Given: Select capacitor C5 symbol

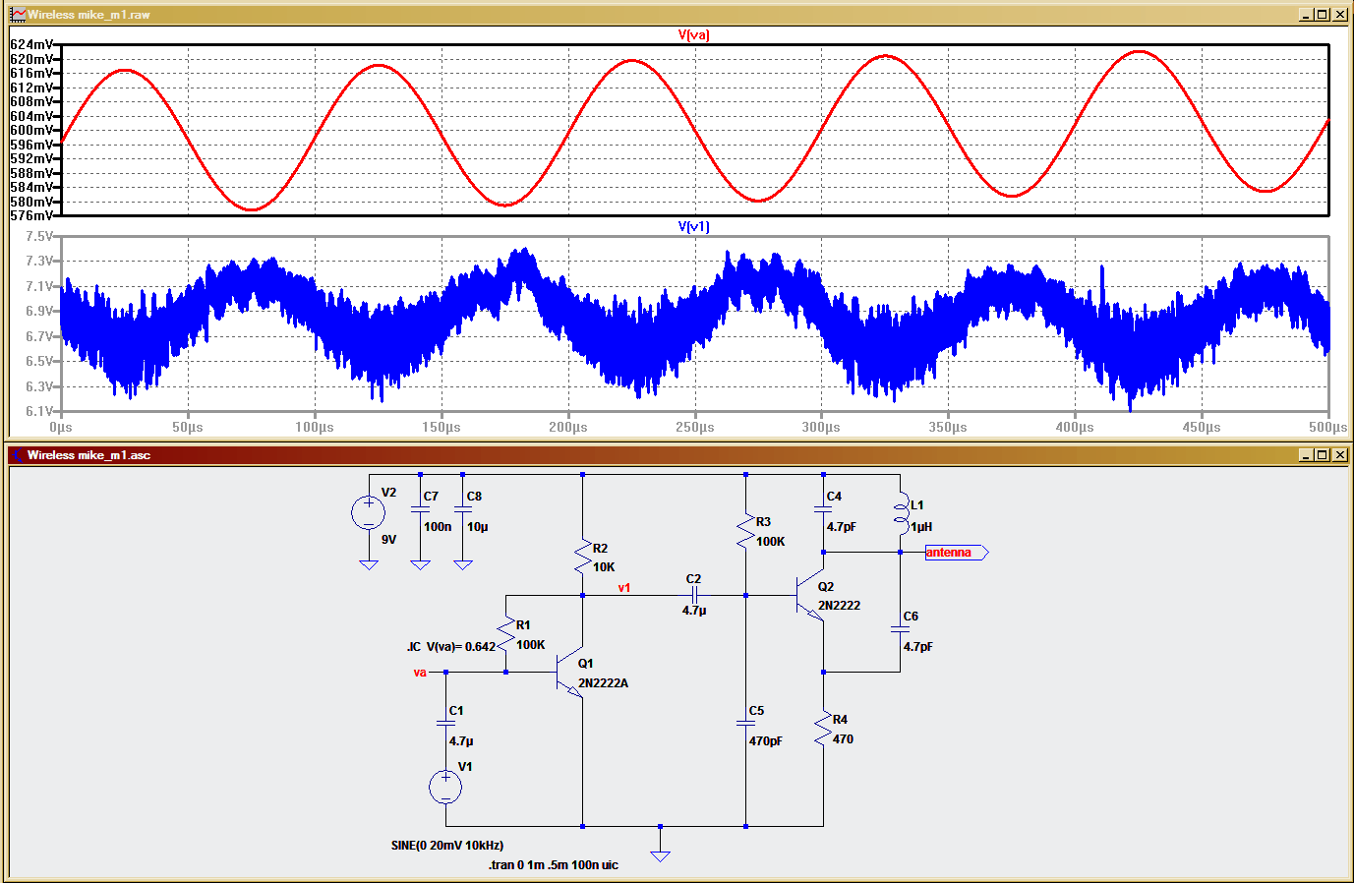Looking at the screenshot, I should (x=746, y=723).
